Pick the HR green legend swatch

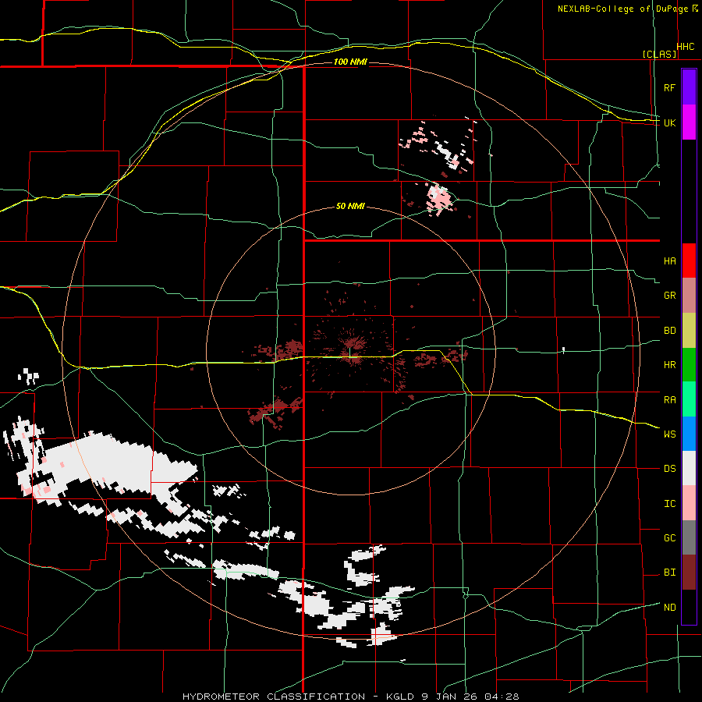pyautogui.click(x=689, y=364)
